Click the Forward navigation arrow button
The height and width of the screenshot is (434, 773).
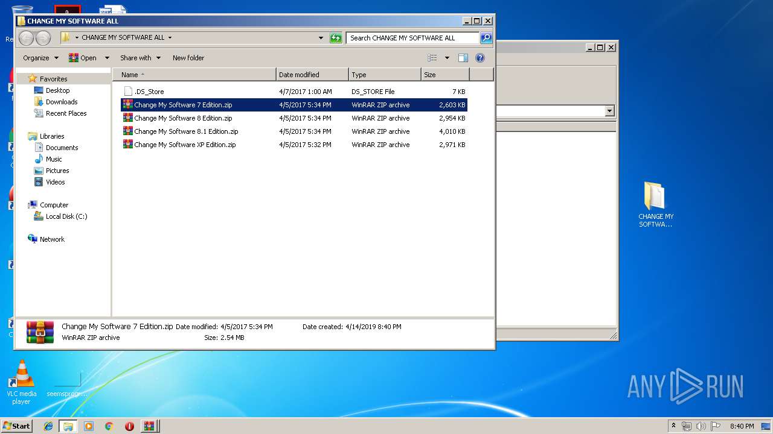click(x=43, y=38)
